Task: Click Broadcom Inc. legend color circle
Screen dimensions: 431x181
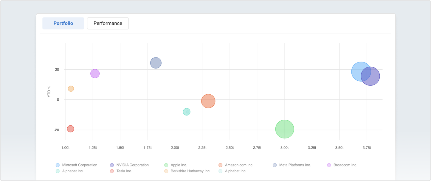Action: (x=329, y=165)
